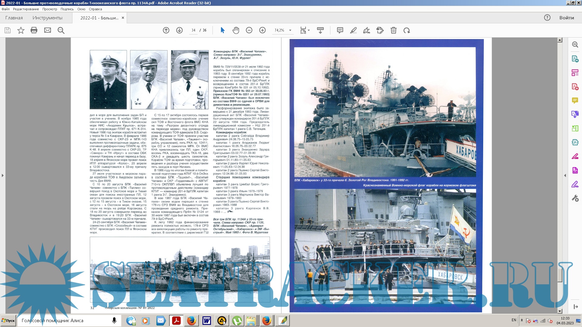
Task: Click the Войти sign-in button
Action: (x=567, y=18)
